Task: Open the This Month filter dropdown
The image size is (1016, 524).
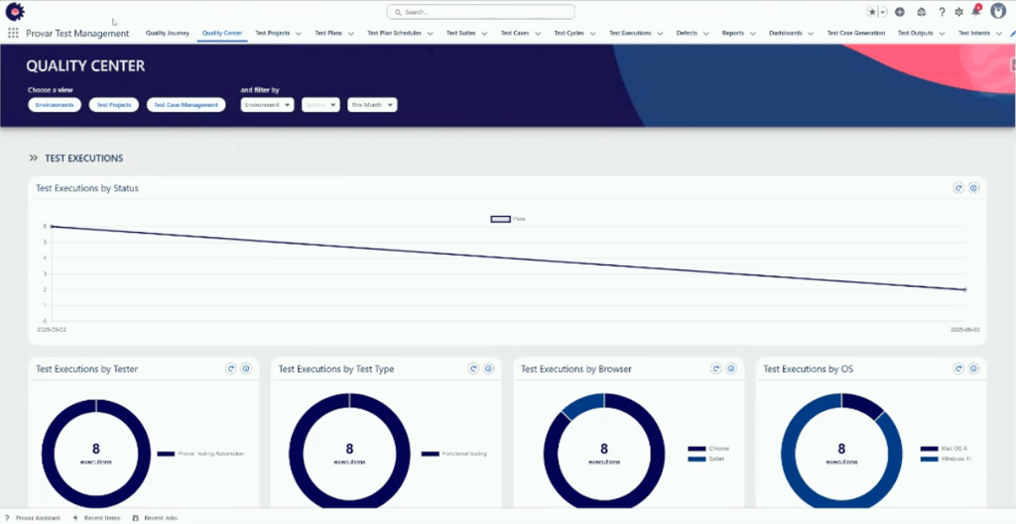Action: (x=372, y=105)
